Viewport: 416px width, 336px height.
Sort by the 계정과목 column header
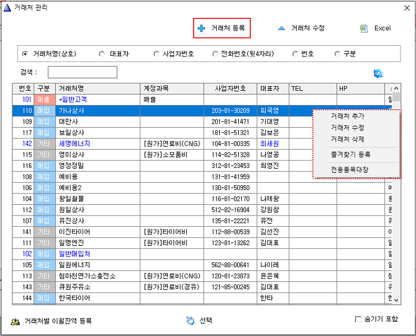(x=172, y=88)
